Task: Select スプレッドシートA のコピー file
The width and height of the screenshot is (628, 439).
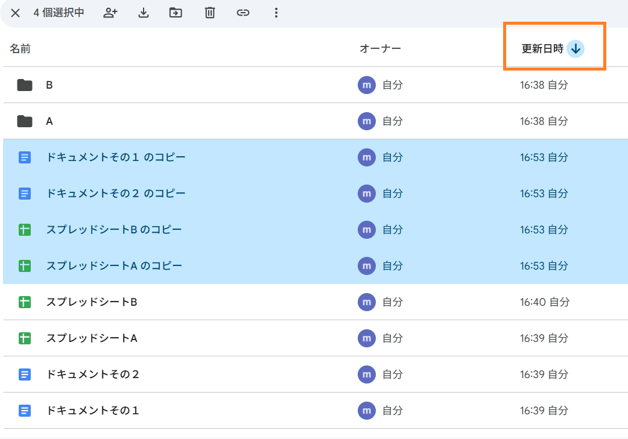Action: coord(114,266)
